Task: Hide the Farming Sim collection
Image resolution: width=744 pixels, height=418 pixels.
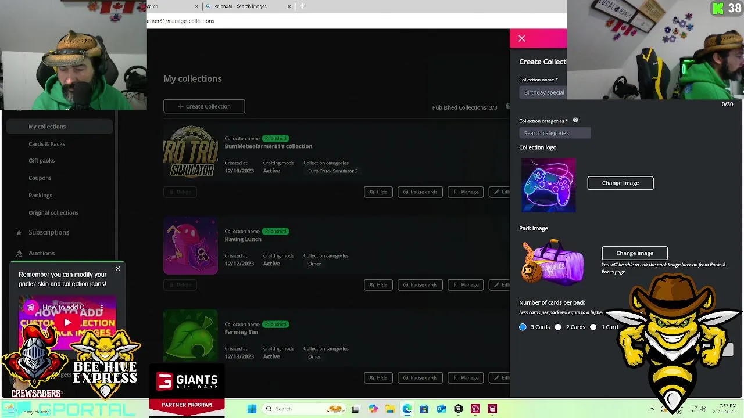Action: point(378,378)
